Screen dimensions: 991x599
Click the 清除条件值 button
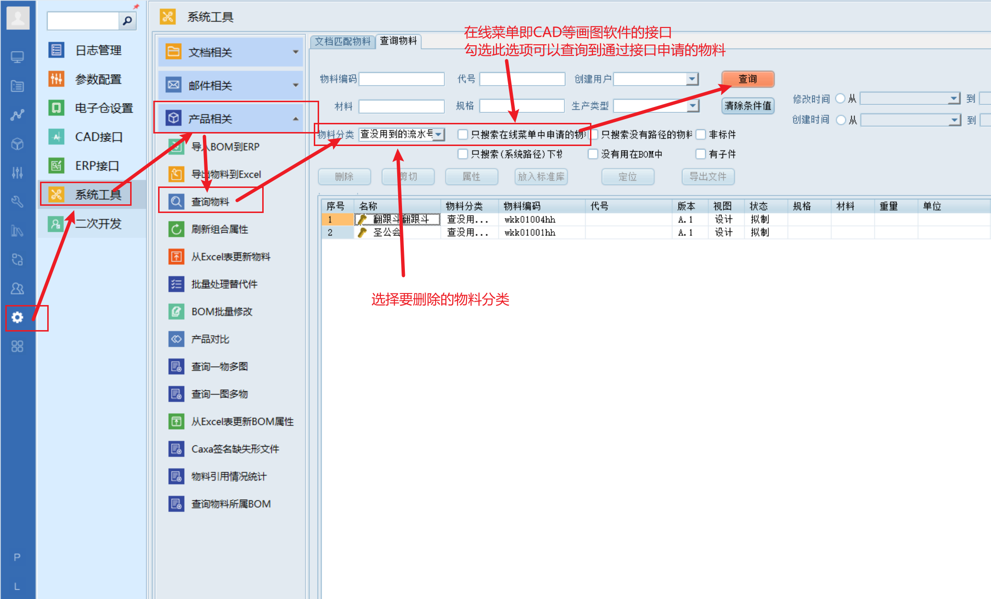(748, 106)
